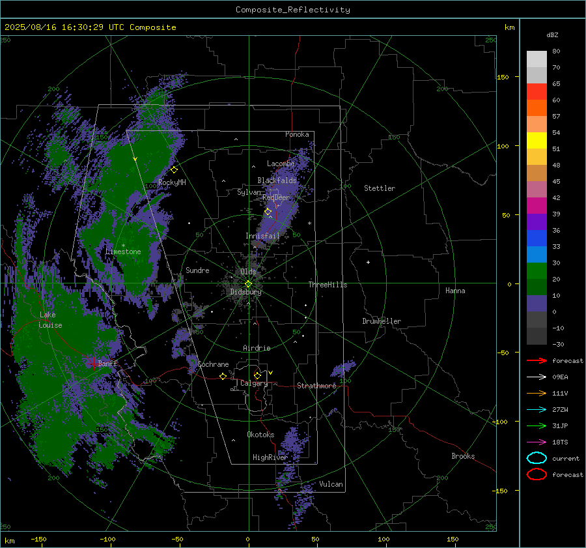Image resolution: width=586 pixels, height=548 pixels.
Task: Click the magenta 18TS arrow legend icon
Action: pyautogui.click(x=537, y=442)
